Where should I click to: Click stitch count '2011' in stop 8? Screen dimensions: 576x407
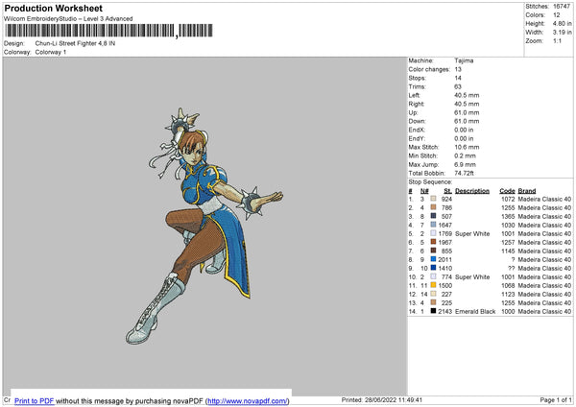pyautogui.click(x=444, y=260)
